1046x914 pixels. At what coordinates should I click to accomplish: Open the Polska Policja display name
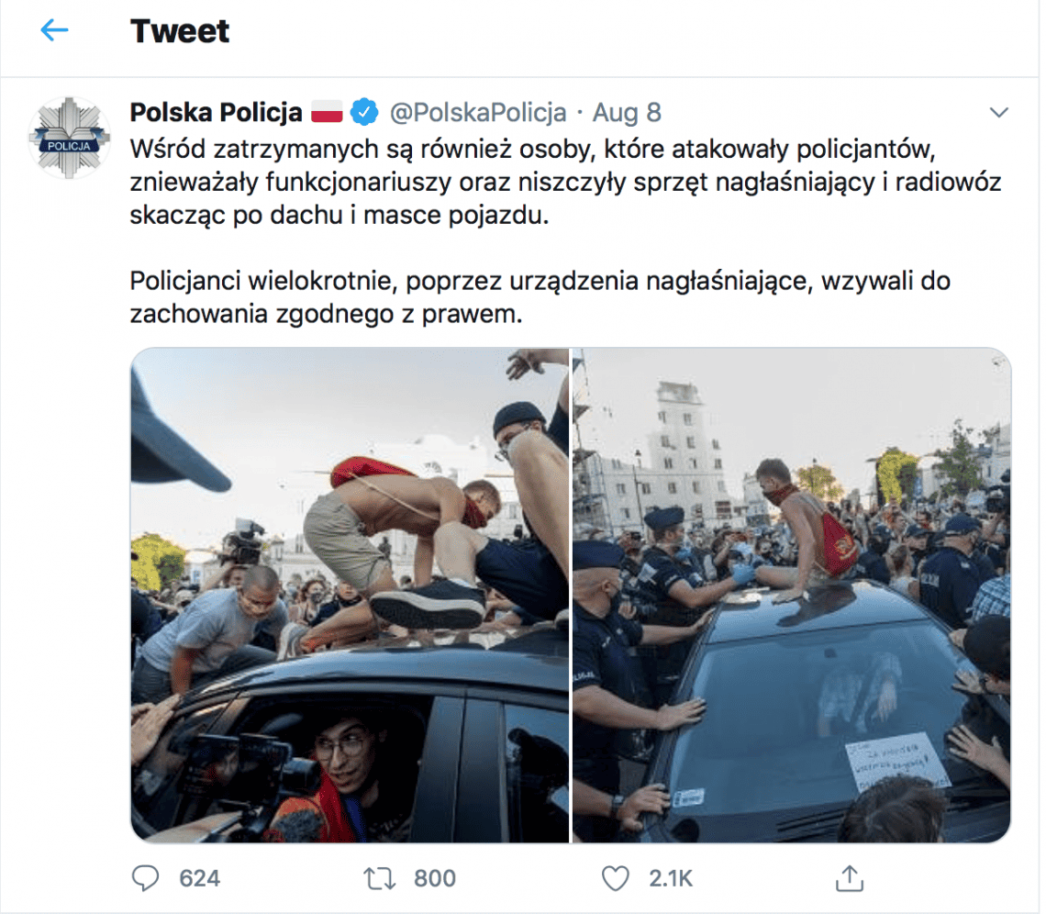[217, 112]
